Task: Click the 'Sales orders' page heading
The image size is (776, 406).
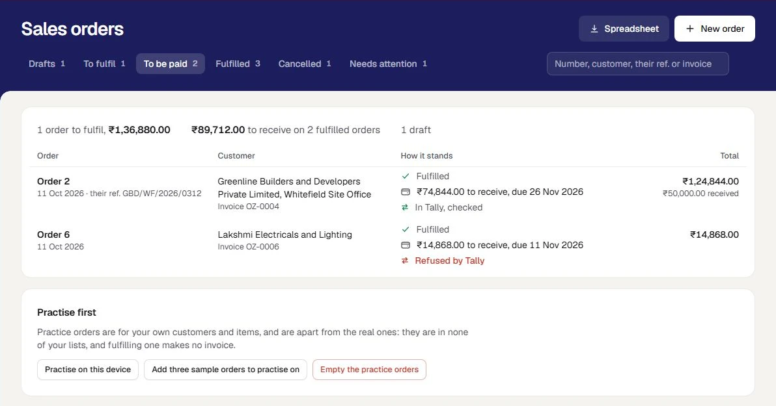Action: coord(72,29)
